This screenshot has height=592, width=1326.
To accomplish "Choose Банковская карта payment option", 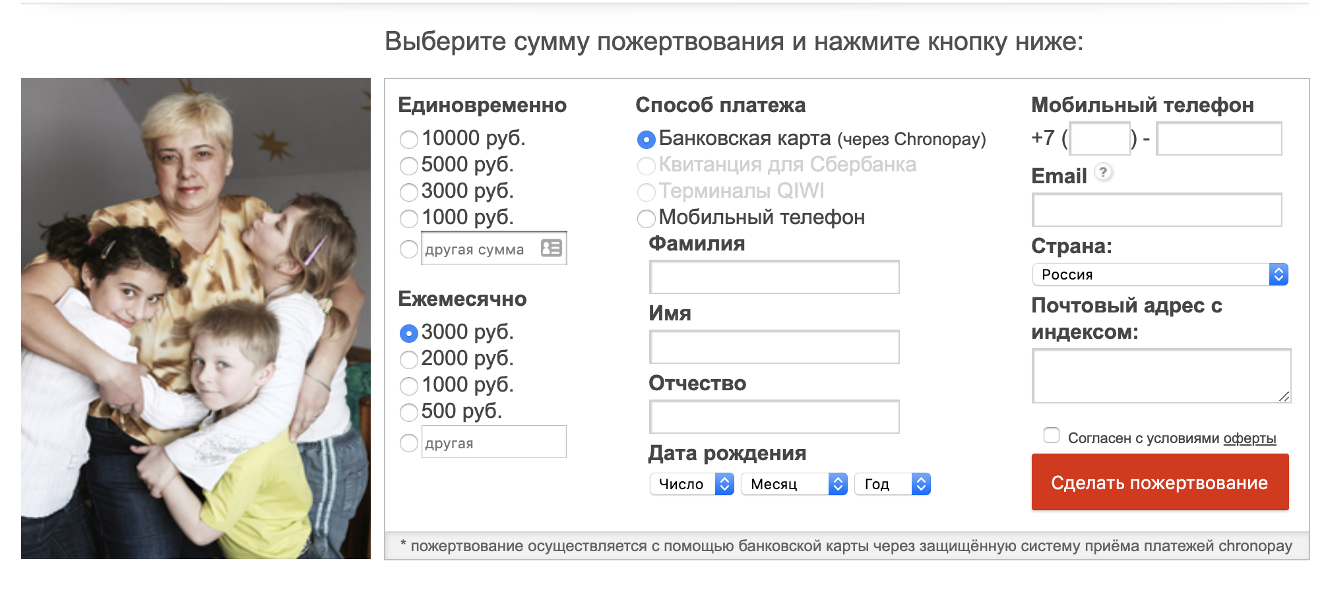I will 646,139.
